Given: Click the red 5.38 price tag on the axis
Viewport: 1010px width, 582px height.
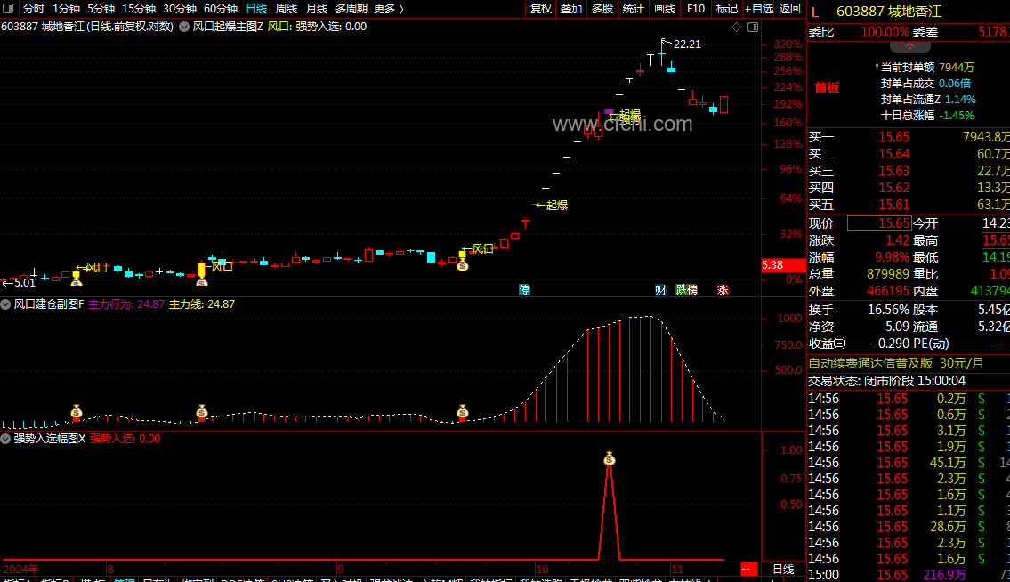Looking at the screenshot, I should [782, 265].
